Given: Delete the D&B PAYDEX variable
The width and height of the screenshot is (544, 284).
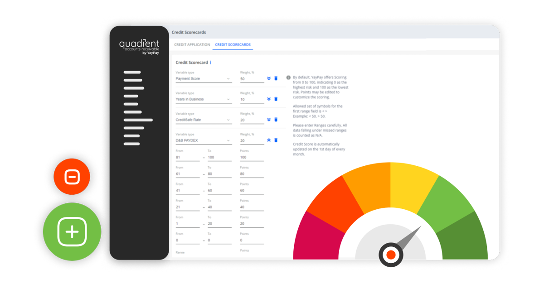Looking at the screenshot, I should pyautogui.click(x=276, y=140).
